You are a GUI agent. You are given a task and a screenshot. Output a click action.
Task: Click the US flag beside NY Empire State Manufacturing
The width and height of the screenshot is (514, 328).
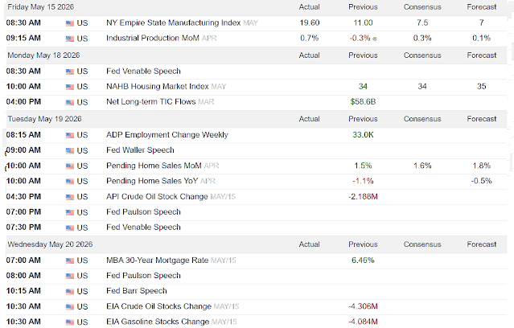point(69,23)
